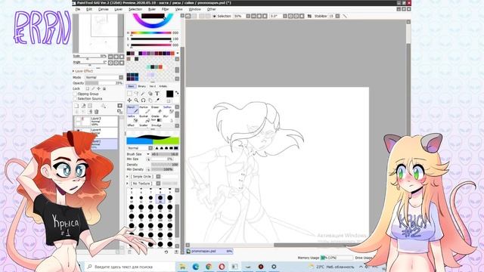Toggle the Clipping Group checkbox
This screenshot has width=484, height=272.
75,94
